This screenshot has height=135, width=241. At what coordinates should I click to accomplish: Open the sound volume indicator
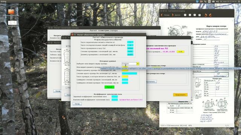[x=217, y=1]
